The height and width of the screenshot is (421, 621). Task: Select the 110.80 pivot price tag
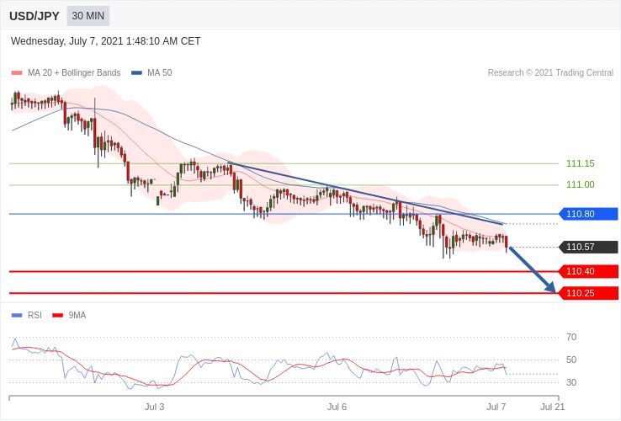coord(588,214)
